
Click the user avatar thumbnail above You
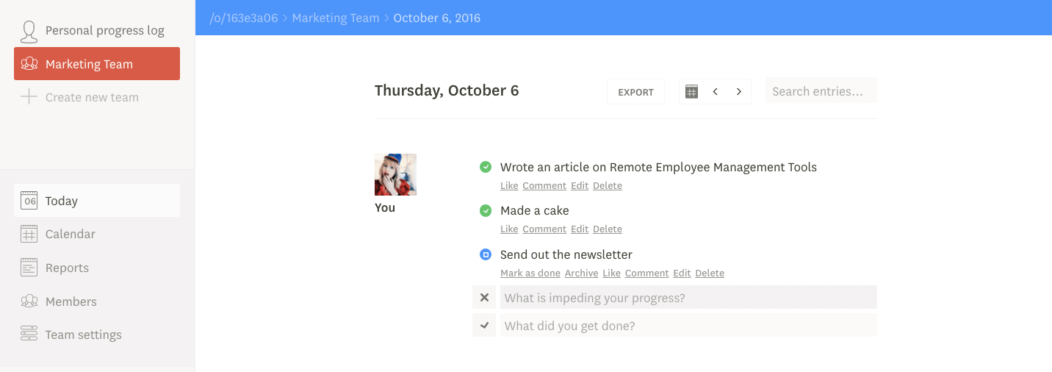click(396, 174)
